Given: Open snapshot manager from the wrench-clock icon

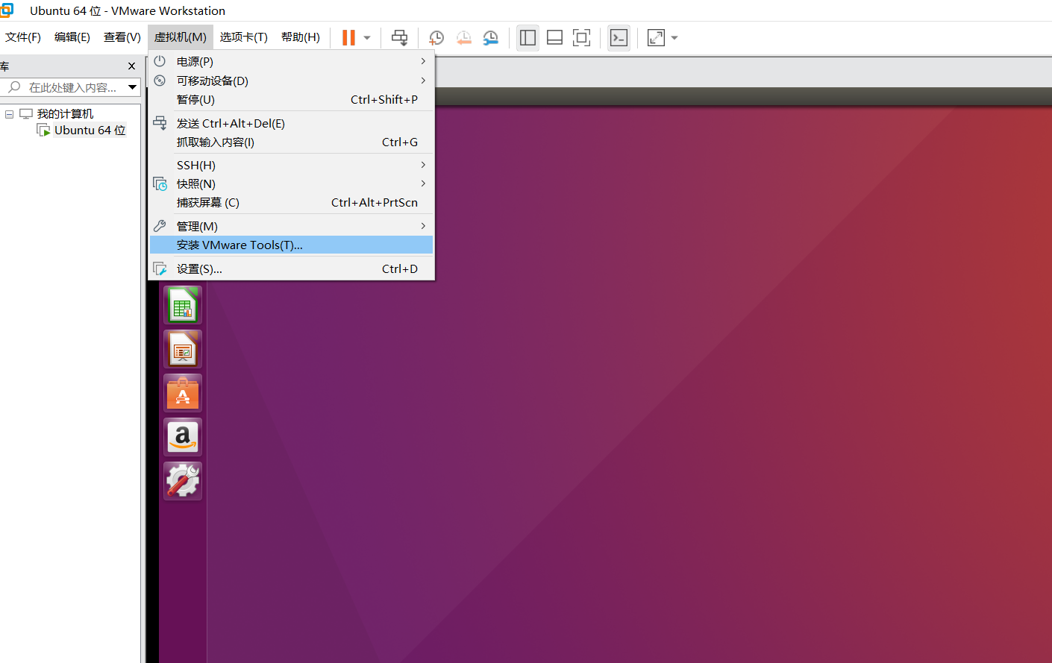Looking at the screenshot, I should [x=490, y=37].
